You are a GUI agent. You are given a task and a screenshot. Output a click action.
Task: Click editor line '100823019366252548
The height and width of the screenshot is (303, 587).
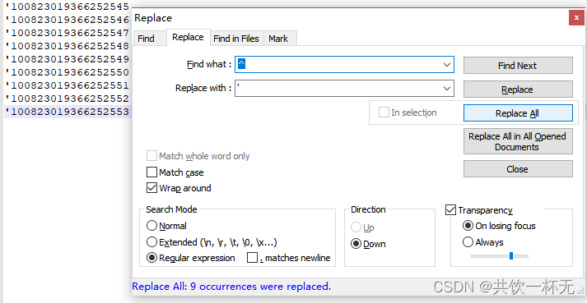(67, 46)
